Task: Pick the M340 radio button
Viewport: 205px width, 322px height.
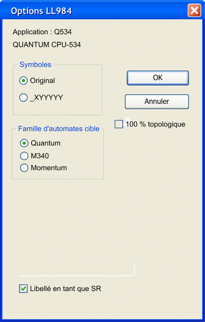Action: point(24,156)
